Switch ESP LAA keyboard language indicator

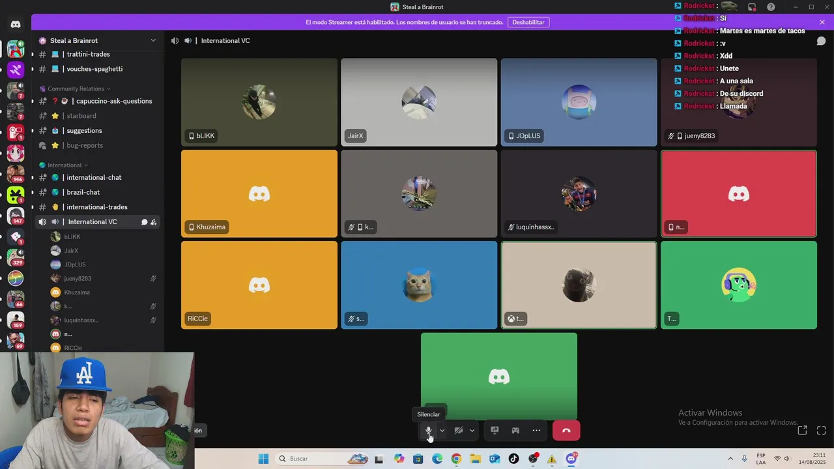click(761, 459)
